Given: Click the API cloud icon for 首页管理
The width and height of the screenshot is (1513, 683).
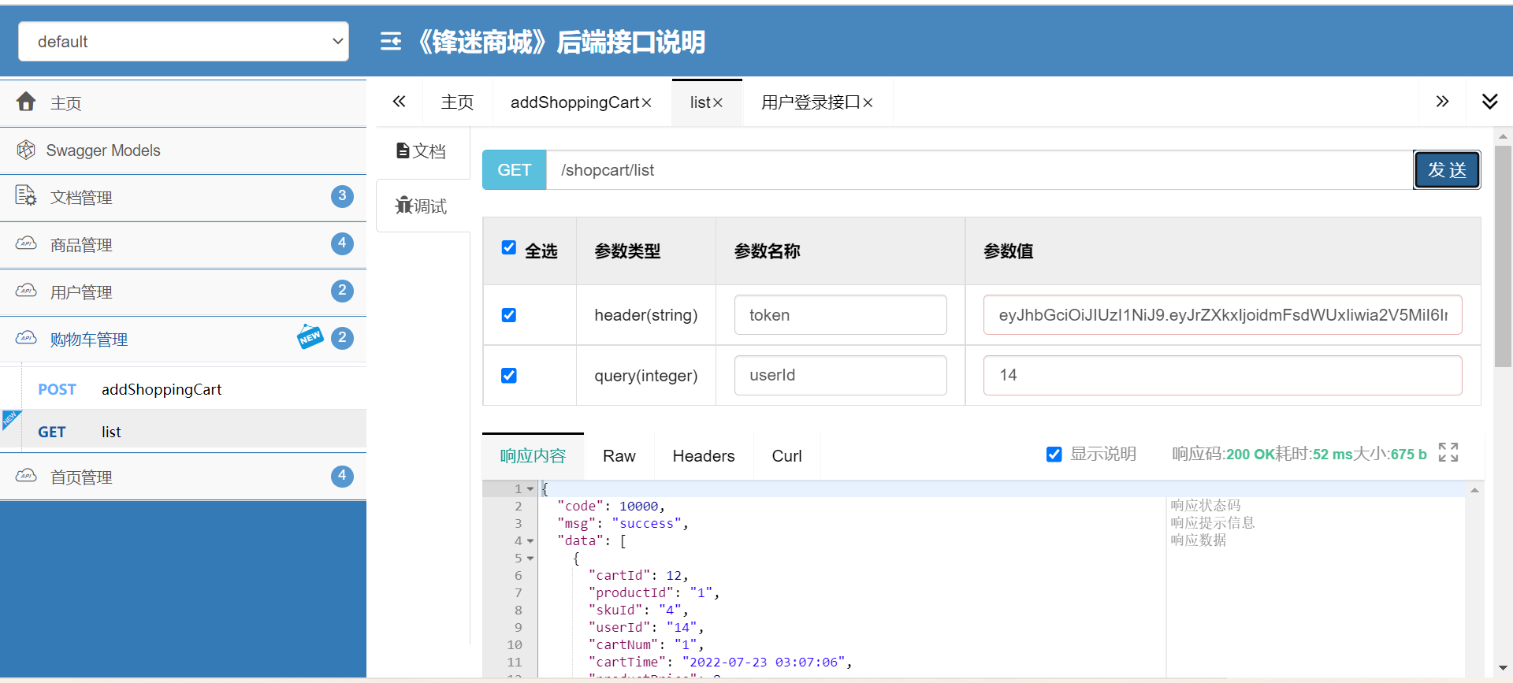Looking at the screenshot, I should pos(26,476).
